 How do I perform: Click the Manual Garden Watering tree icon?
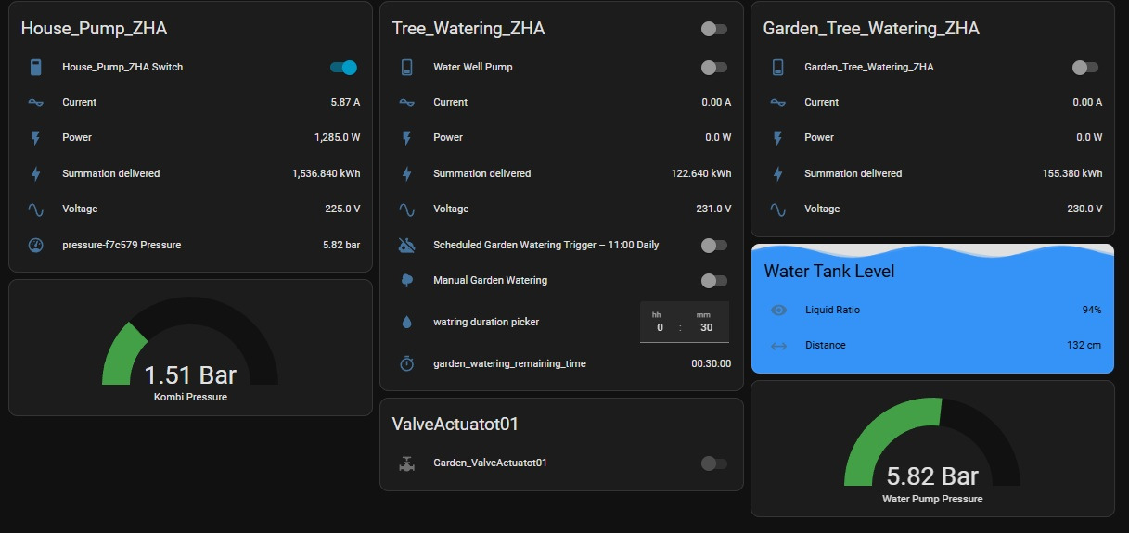pos(406,280)
